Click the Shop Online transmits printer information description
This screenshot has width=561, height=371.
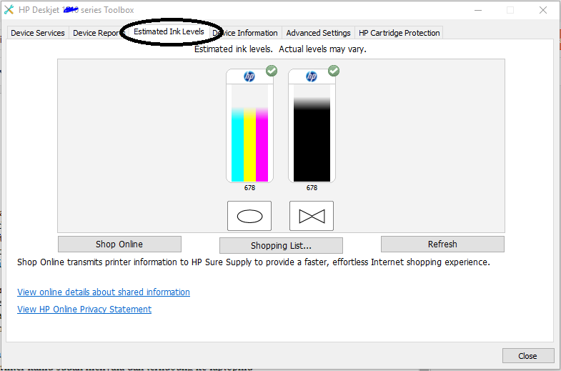pos(253,262)
